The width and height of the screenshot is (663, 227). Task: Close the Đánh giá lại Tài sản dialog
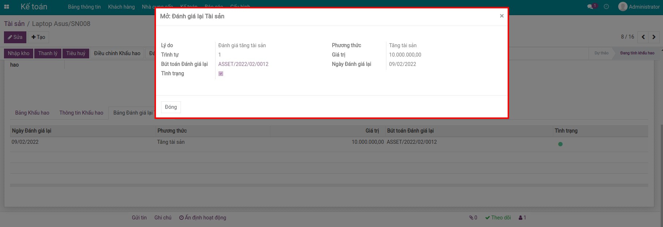pyautogui.click(x=502, y=16)
